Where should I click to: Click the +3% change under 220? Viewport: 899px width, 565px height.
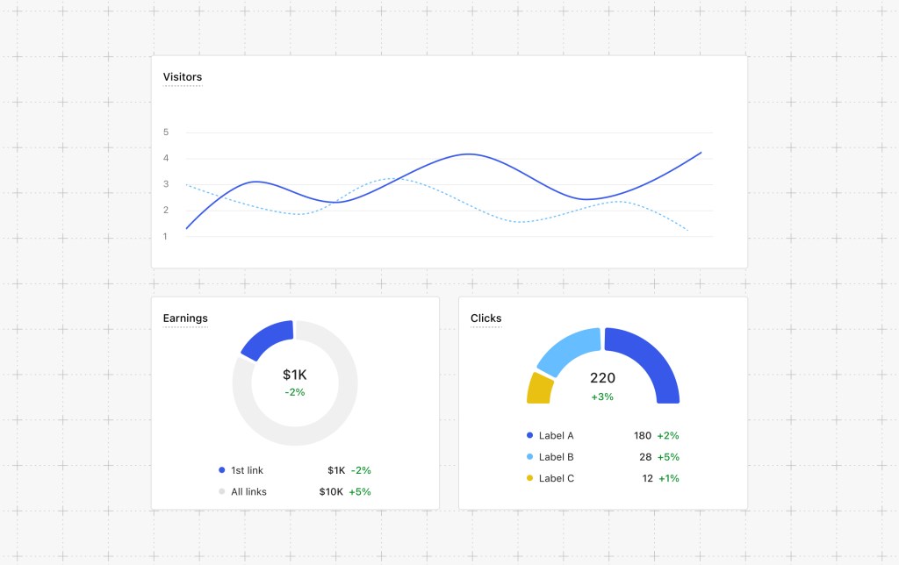click(x=602, y=397)
